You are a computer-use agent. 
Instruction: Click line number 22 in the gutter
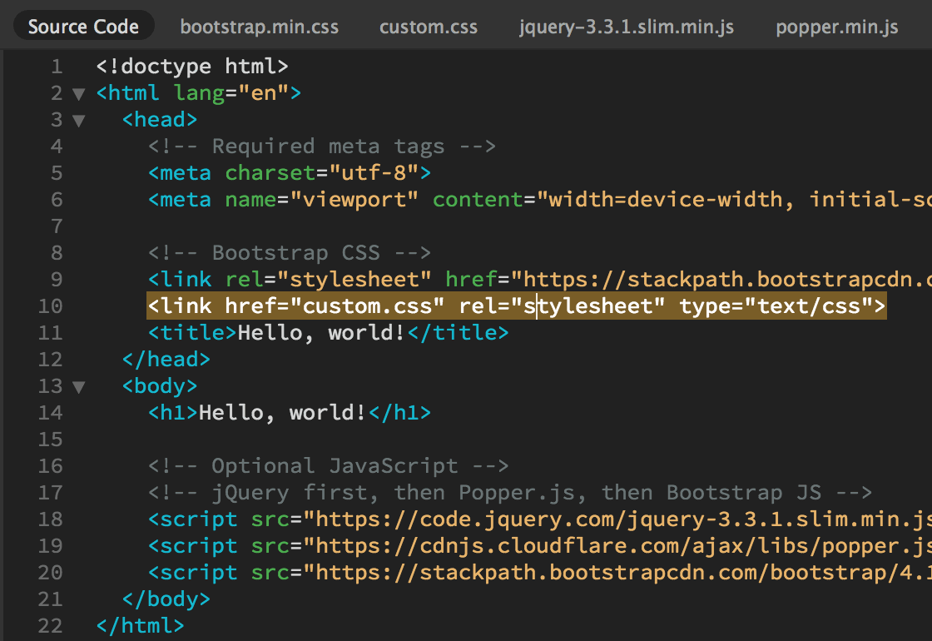[x=50, y=626]
